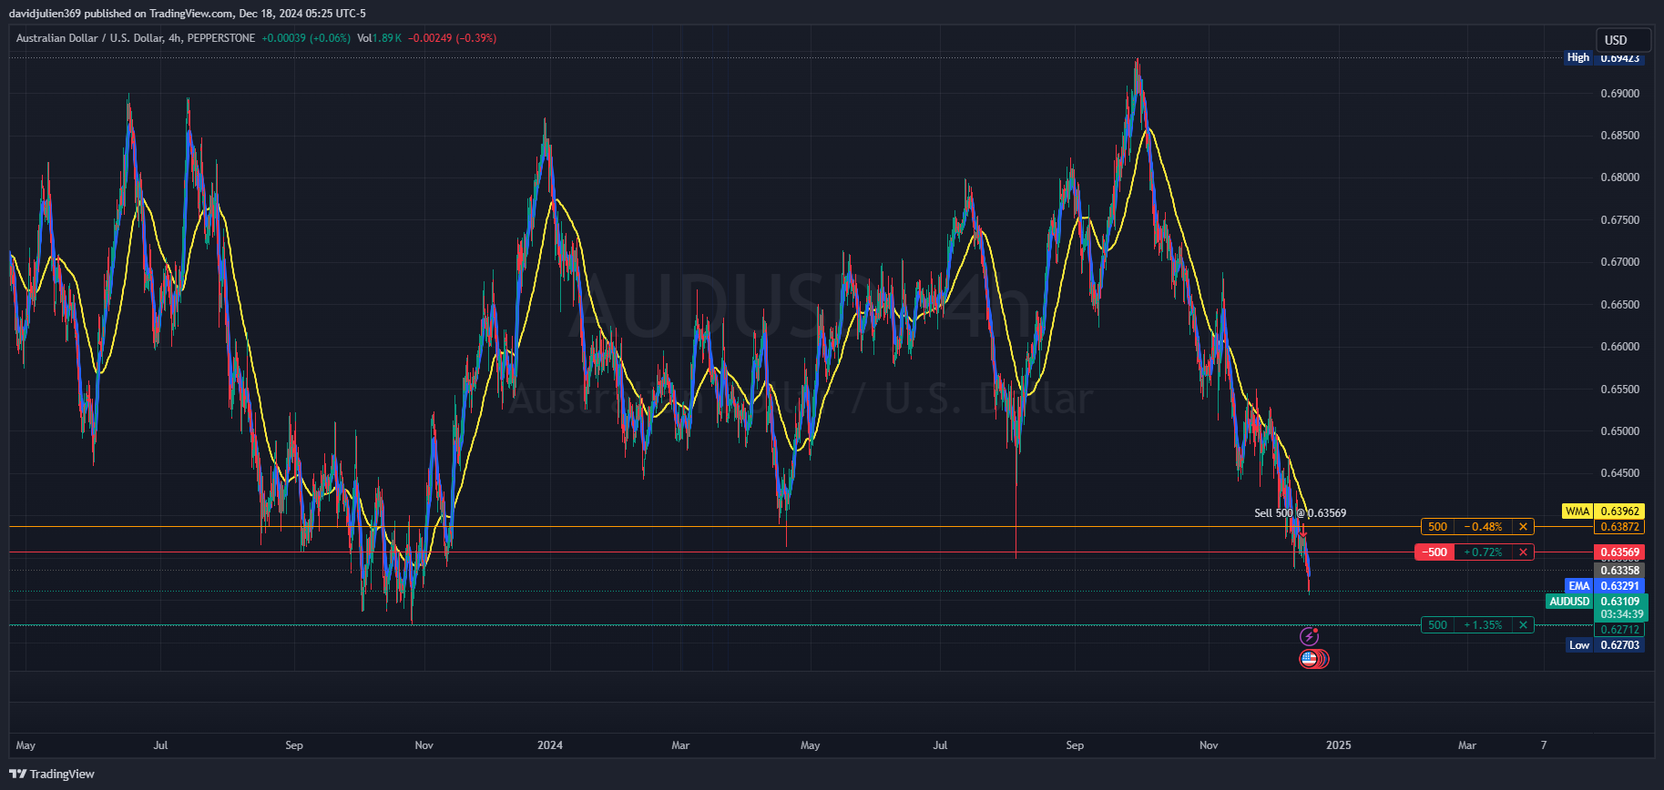Screen dimensions: 1664x790
Task: Click the 0.63109 current price value
Action: [1620, 602]
